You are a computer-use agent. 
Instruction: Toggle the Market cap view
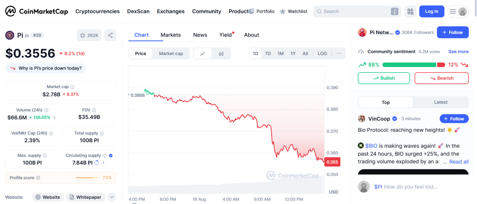pyautogui.click(x=171, y=54)
